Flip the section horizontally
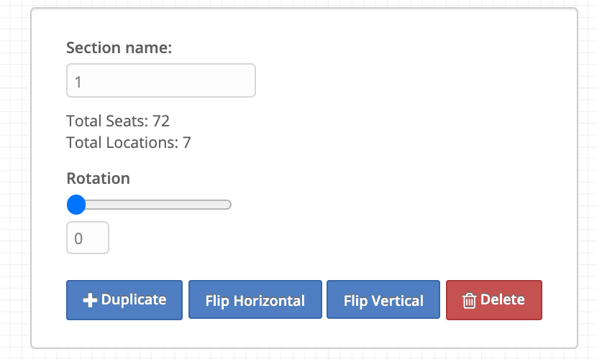This screenshot has width=597, height=359. pyautogui.click(x=255, y=299)
